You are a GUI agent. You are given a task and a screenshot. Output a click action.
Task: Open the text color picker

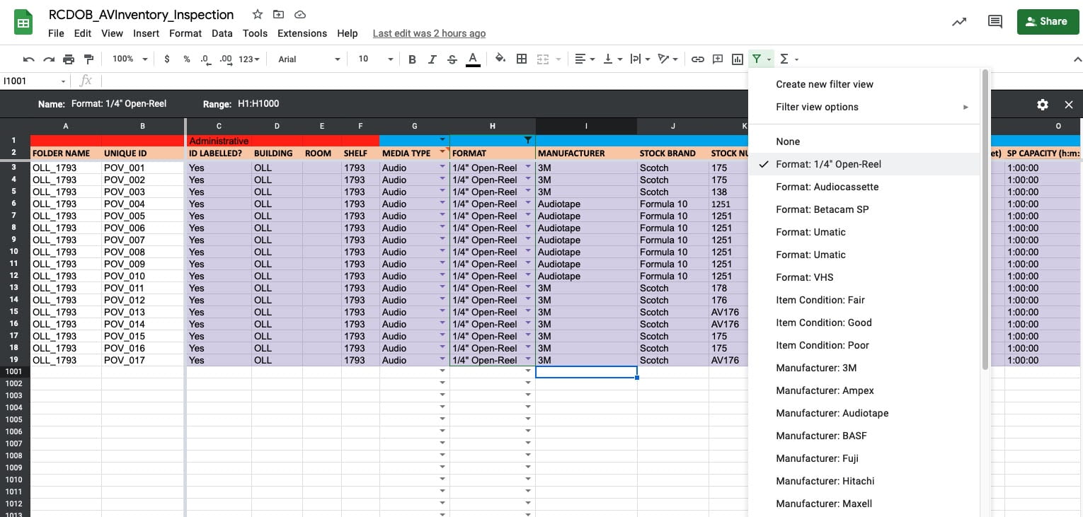473,59
